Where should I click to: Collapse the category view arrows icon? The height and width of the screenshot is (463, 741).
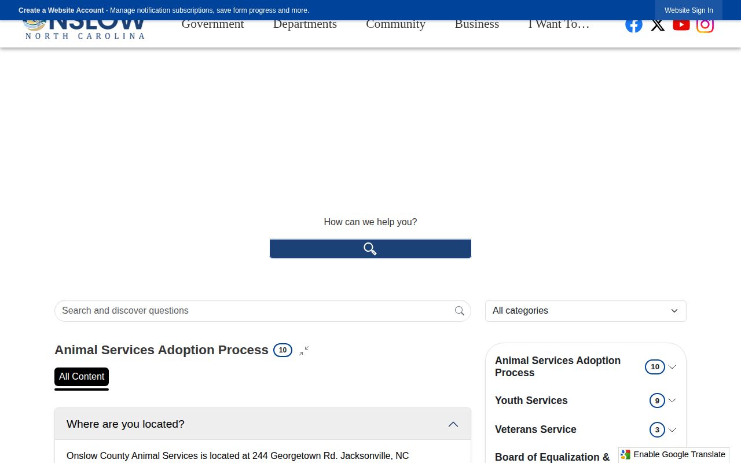(304, 350)
